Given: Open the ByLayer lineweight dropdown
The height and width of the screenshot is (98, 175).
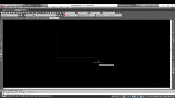Looking at the screenshot, I should [x=102, y=16].
